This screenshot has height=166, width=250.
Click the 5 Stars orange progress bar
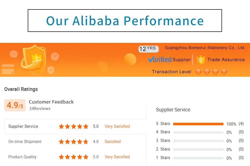[x=198, y=124]
